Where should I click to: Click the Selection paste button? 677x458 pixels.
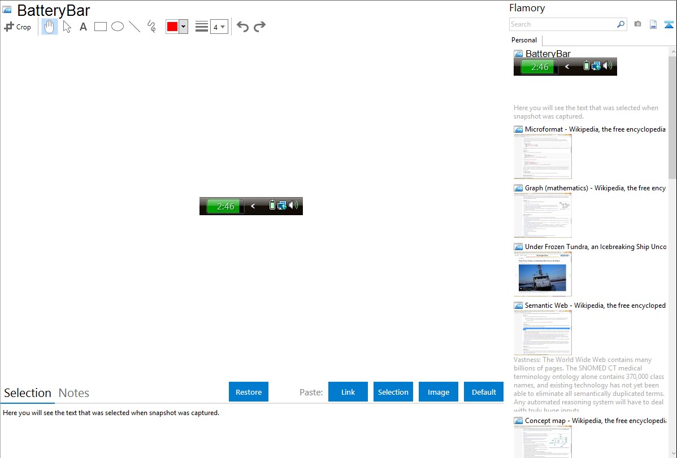(393, 392)
